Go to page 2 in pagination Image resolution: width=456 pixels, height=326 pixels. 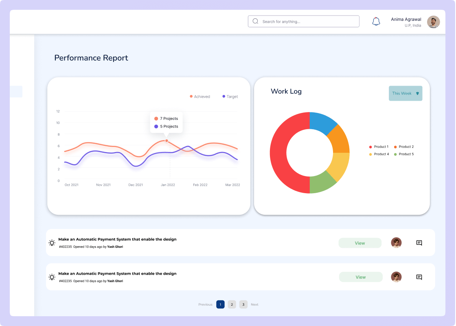[232, 304]
